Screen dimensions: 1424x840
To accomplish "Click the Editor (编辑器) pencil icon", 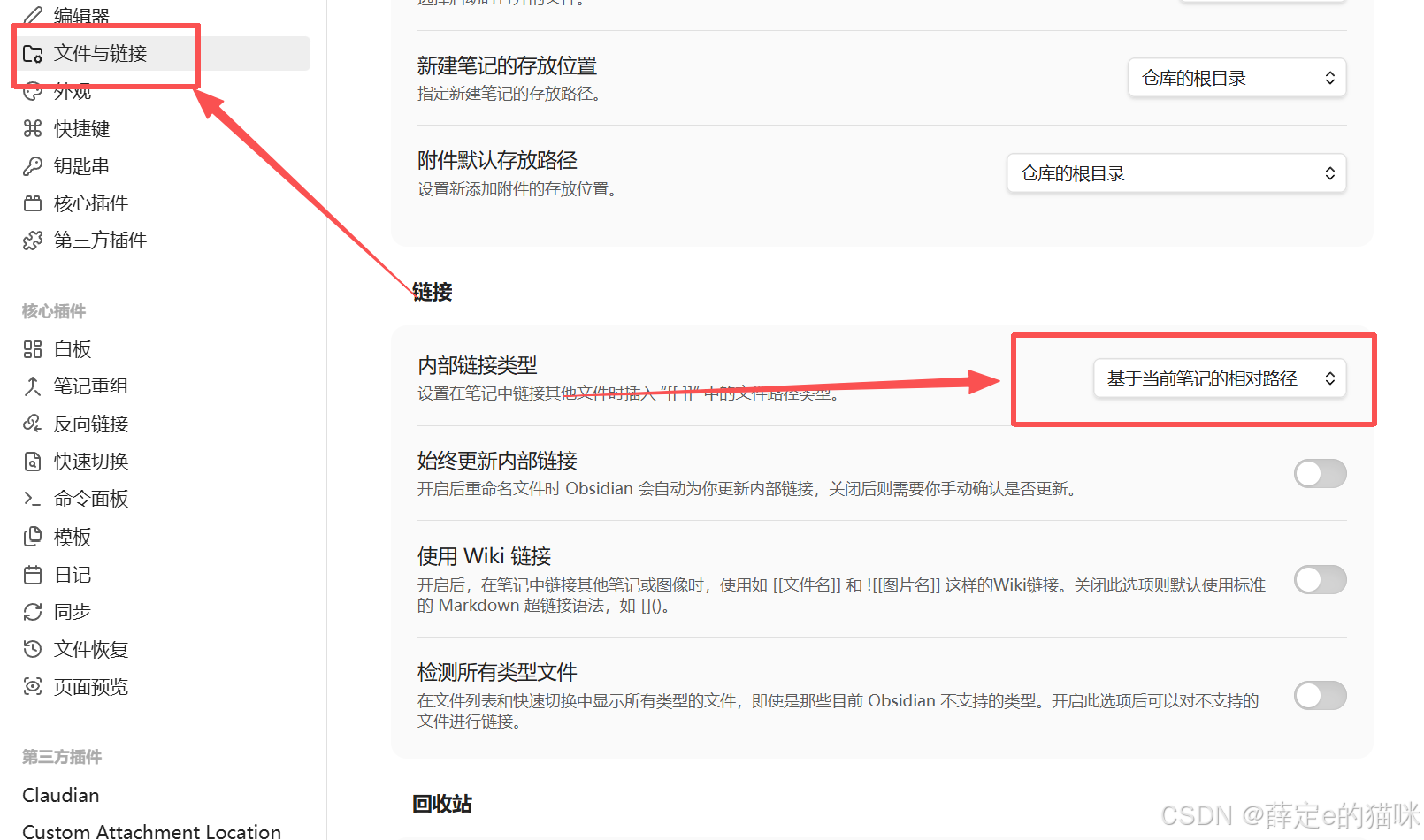I will pyautogui.click(x=33, y=15).
